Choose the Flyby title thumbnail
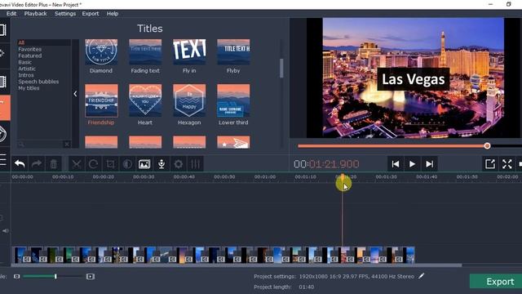Image resolution: width=522 pixels, height=294 pixels. 233,52
